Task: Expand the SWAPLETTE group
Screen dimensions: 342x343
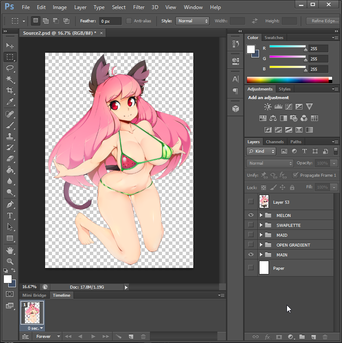Action: click(261, 225)
